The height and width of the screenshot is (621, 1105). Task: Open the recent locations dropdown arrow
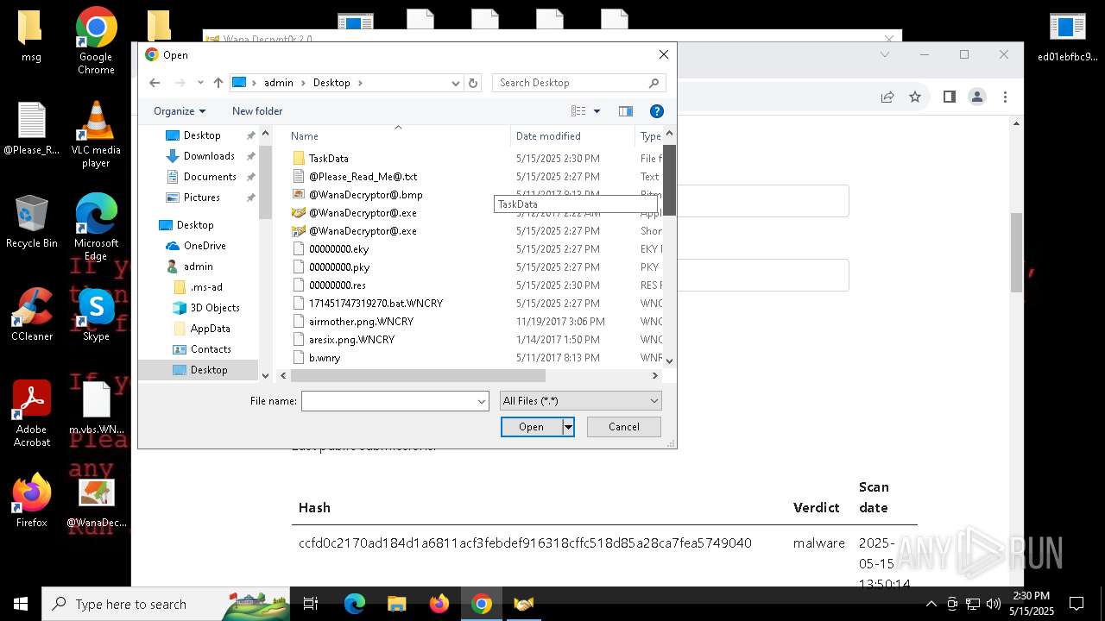200,83
